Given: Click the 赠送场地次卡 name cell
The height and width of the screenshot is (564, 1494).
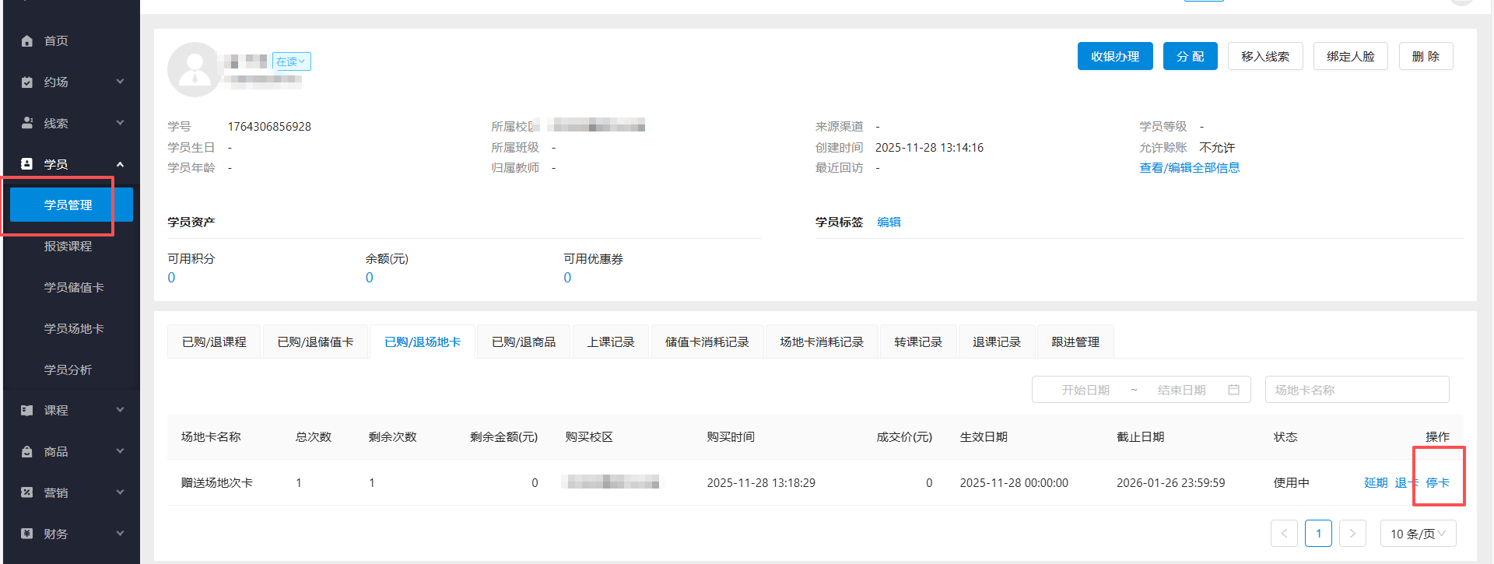Looking at the screenshot, I should point(217,482).
